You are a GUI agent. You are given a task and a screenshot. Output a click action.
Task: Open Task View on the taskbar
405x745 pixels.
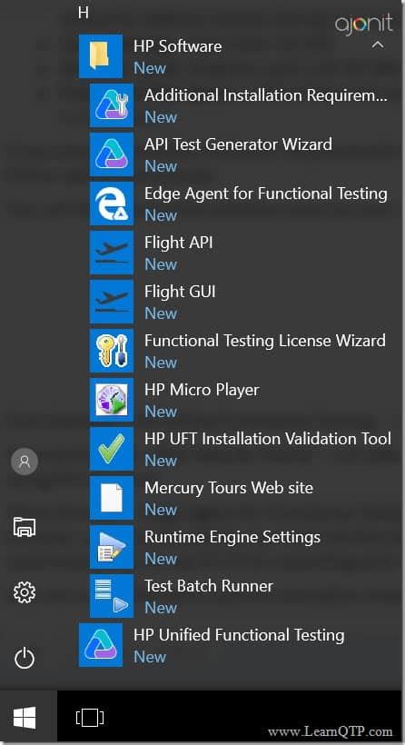click(90, 717)
